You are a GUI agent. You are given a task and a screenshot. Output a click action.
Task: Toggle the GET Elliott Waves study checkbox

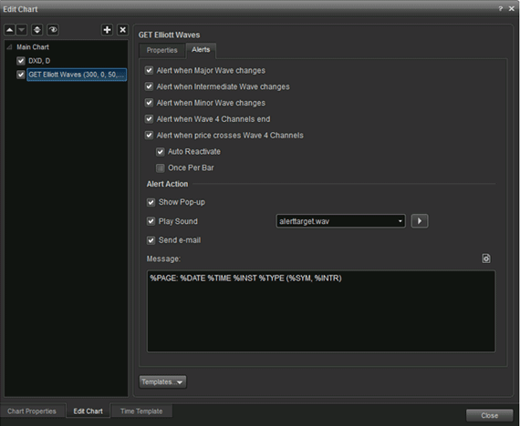coord(21,75)
